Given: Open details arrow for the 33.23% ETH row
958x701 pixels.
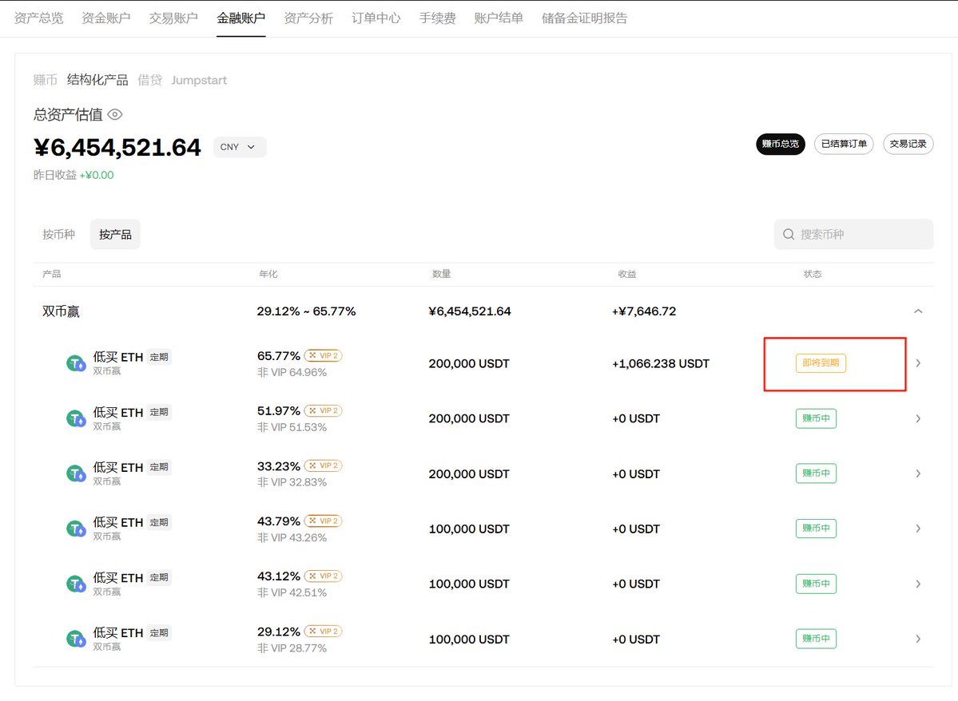Looking at the screenshot, I should tap(918, 473).
